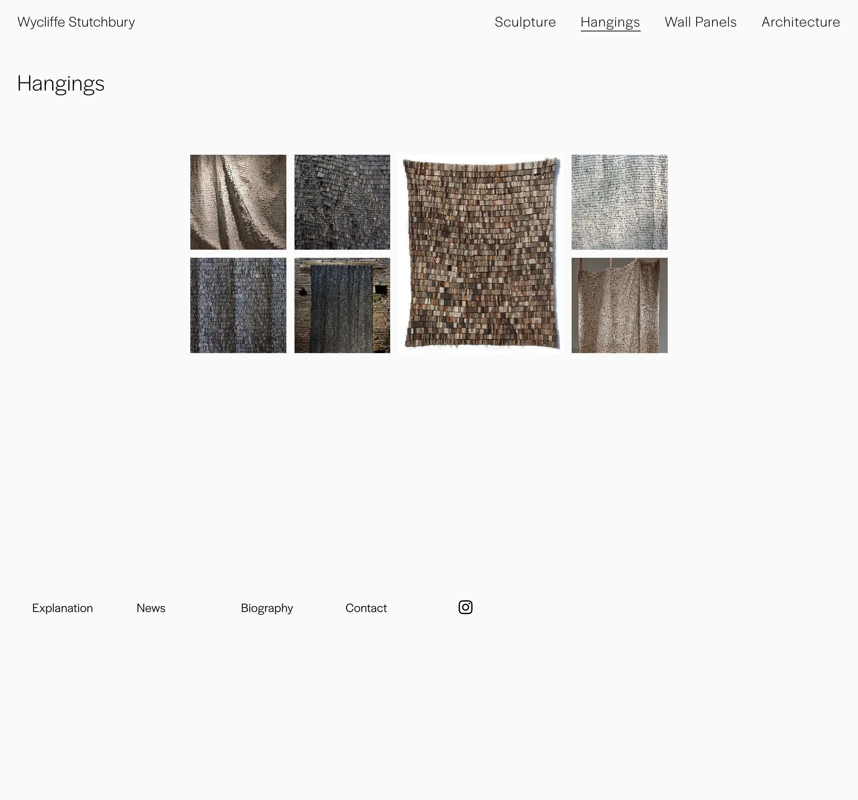The width and height of the screenshot is (858, 800).
Task: Navigate to the Architecture page
Action: coord(800,22)
